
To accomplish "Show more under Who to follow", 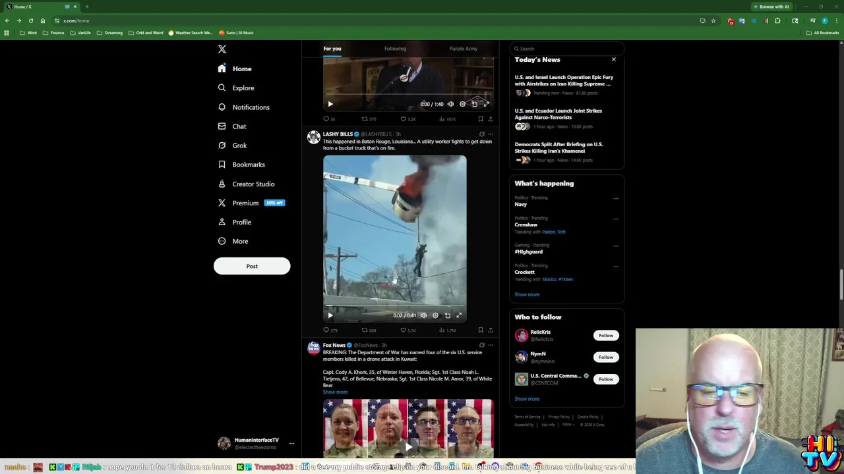I will 527,399.
